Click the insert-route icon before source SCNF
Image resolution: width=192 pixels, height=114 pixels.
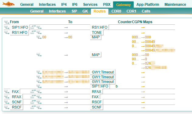pos(7,102)
